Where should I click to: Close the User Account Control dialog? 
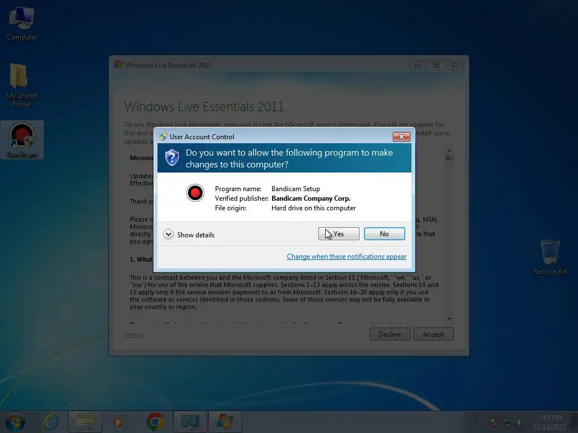(401, 136)
